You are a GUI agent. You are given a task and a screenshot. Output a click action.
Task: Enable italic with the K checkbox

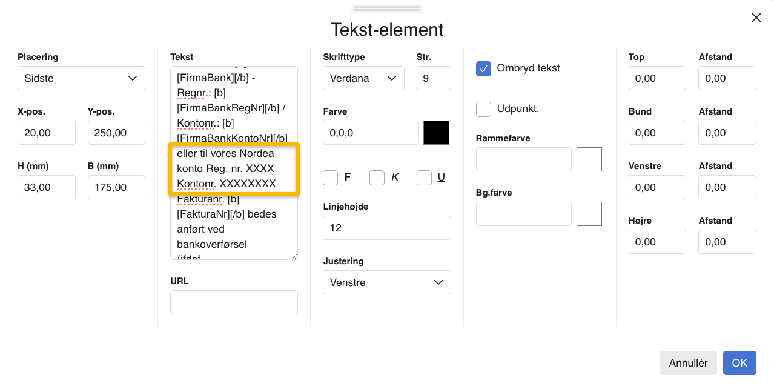377,177
